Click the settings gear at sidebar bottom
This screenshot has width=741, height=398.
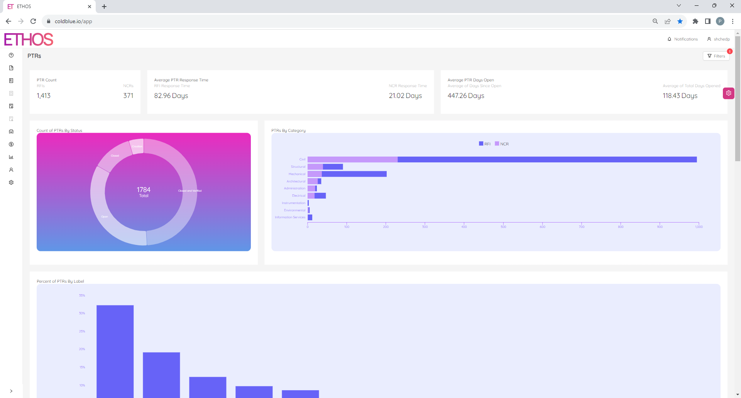tap(11, 182)
